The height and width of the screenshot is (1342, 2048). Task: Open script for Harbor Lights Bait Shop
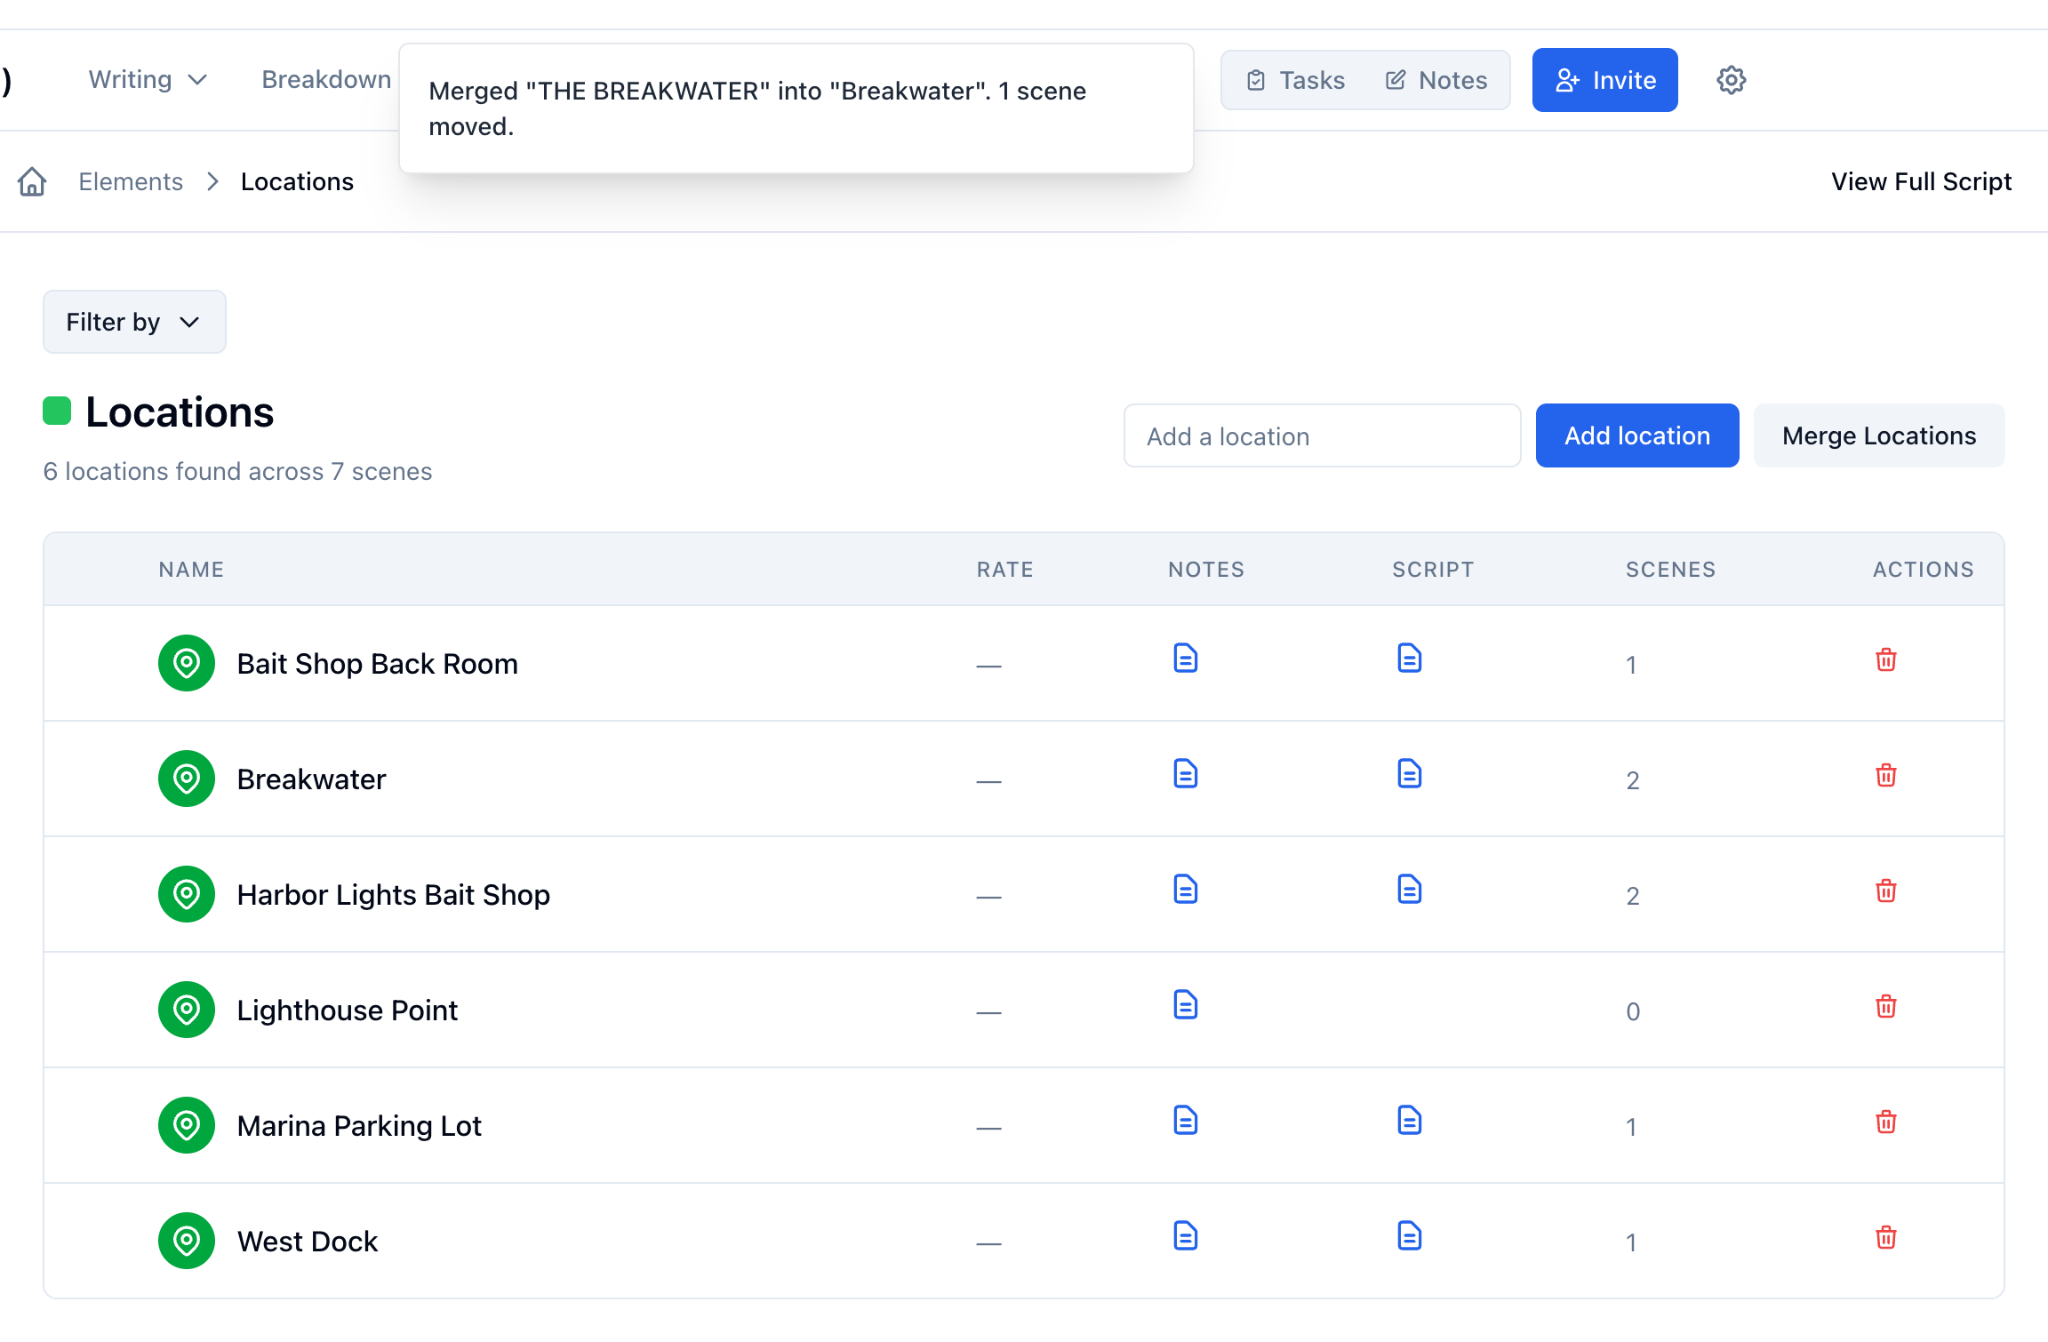pyautogui.click(x=1410, y=890)
